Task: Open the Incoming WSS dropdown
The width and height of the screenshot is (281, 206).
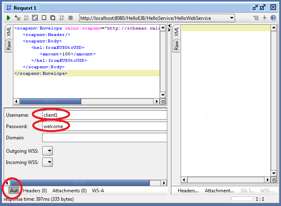Action: point(48,162)
